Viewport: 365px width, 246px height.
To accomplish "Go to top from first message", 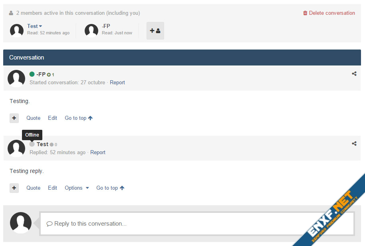I will tap(79, 118).
